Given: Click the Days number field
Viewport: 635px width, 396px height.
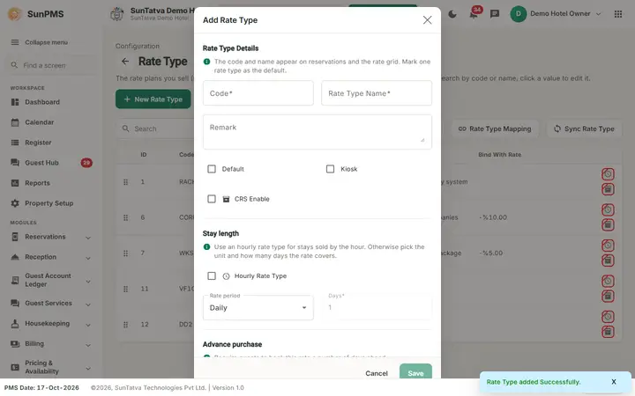Looking at the screenshot, I should coord(377,307).
